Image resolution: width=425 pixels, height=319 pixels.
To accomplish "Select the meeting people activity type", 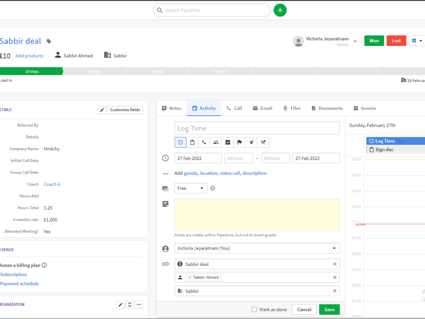I will pos(216,142).
